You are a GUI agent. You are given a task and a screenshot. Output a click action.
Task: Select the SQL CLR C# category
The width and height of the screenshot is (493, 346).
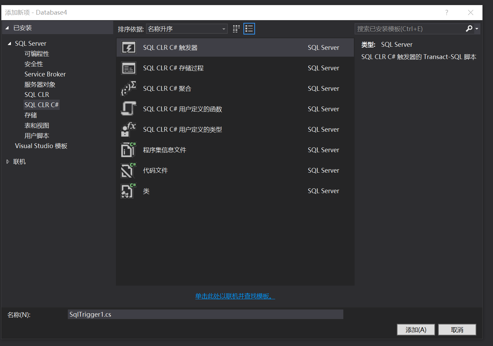[42, 105]
